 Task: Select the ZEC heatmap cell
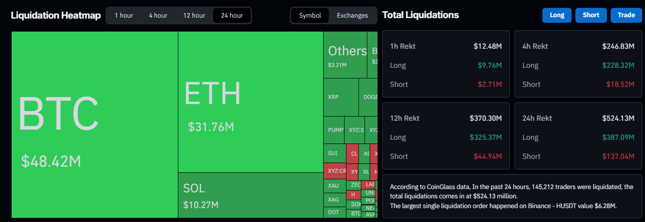[354, 185]
